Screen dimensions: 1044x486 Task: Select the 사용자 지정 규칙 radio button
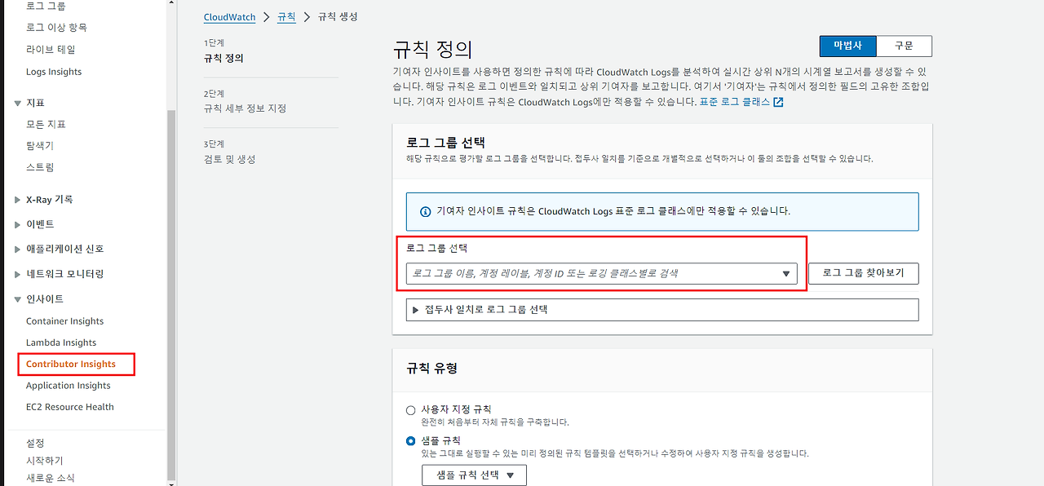(412, 409)
